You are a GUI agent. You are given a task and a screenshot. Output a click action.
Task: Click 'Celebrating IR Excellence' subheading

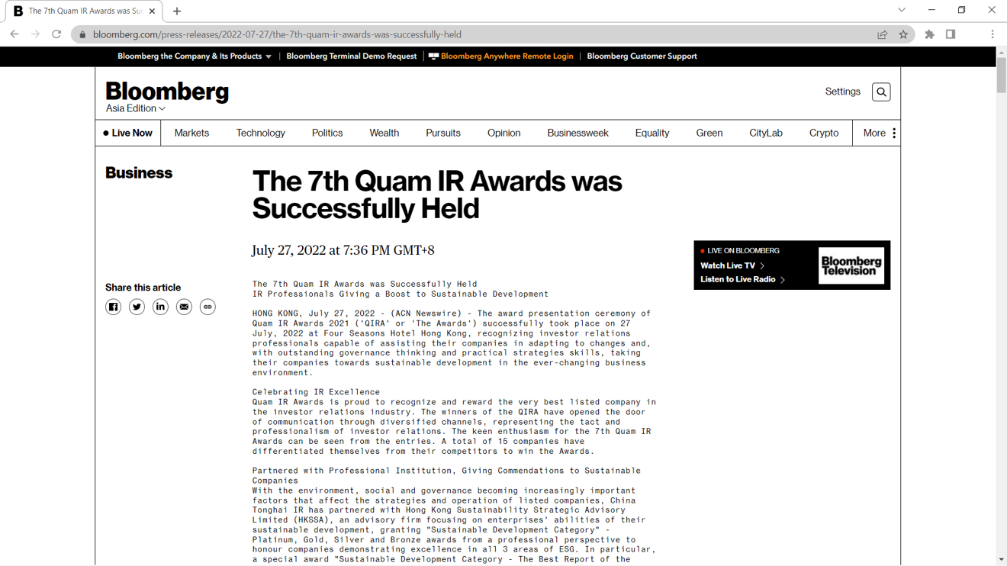(316, 392)
